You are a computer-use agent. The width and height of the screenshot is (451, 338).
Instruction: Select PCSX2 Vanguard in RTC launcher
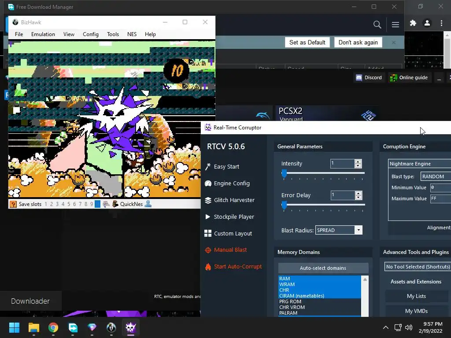[327, 114]
